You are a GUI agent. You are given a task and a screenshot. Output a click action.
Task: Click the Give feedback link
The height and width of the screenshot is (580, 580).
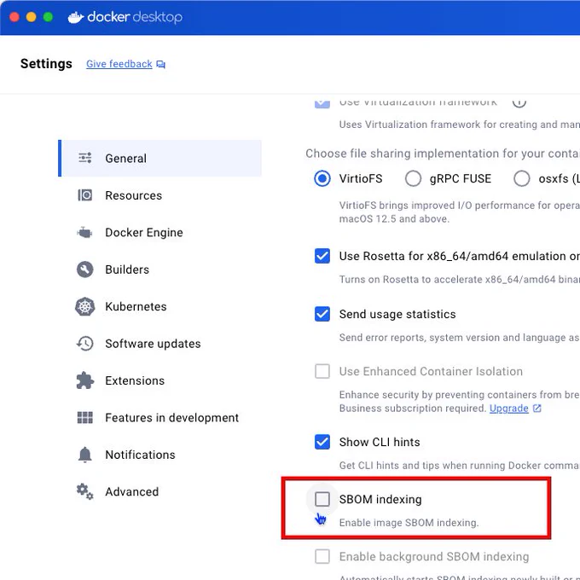119,64
